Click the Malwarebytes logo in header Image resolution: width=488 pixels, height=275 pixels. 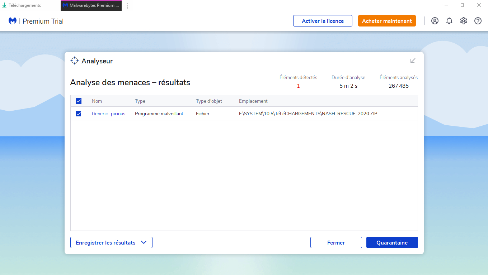[x=13, y=21]
